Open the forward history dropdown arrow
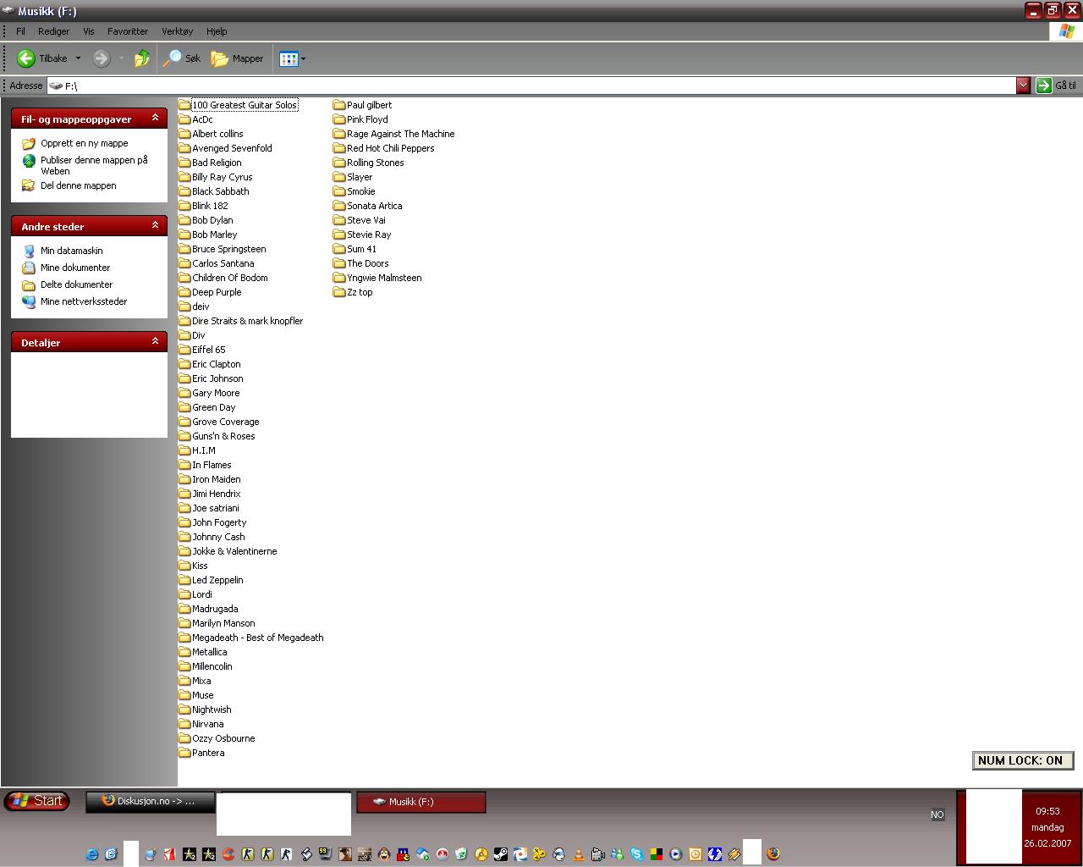 coord(121,58)
